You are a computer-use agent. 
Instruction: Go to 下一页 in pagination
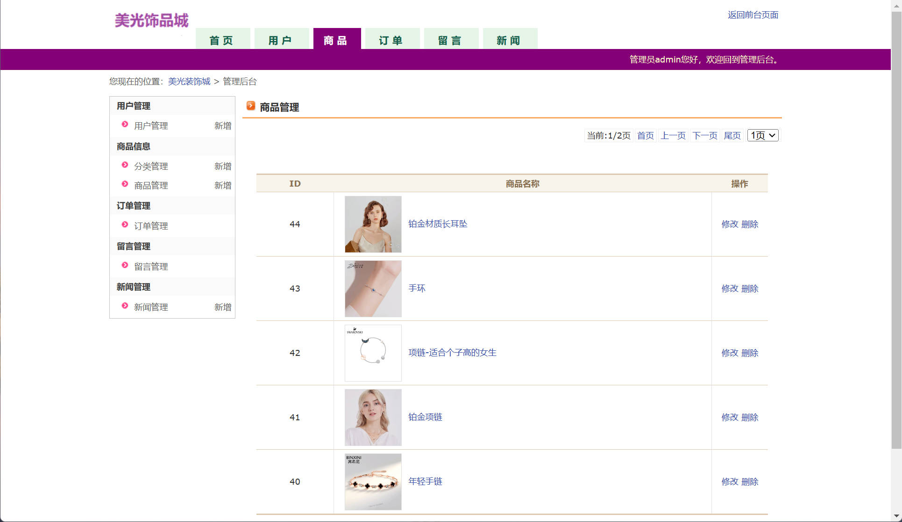point(704,136)
